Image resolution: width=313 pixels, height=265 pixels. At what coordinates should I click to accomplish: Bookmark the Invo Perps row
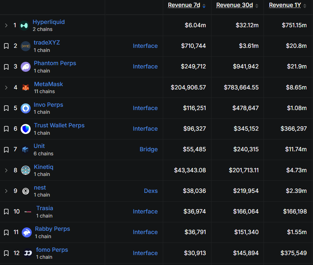pyautogui.click(x=6, y=108)
